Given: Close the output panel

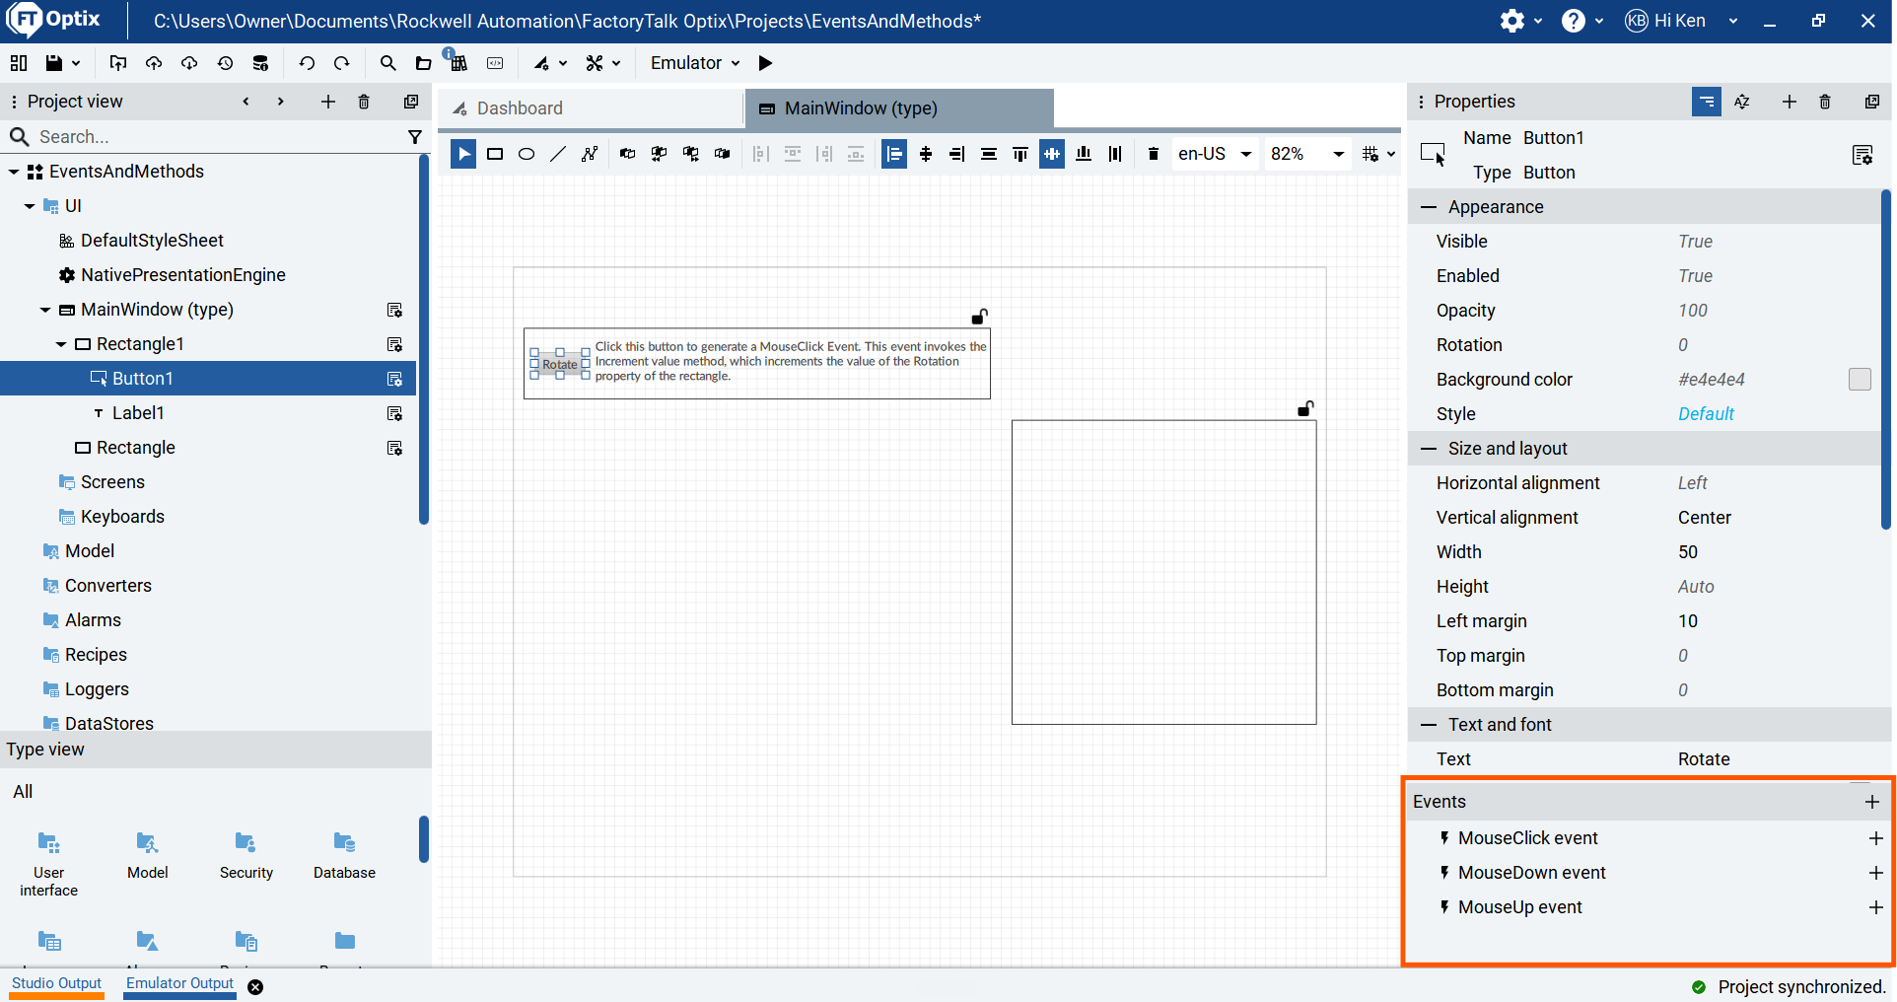Looking at the screenshot, I should [x=255, y=987].
